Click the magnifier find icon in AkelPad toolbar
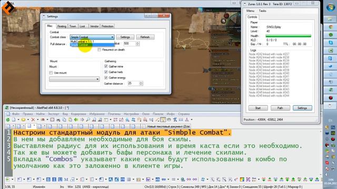The width and height of the screenshot is (337, 189). click(88, 120)
